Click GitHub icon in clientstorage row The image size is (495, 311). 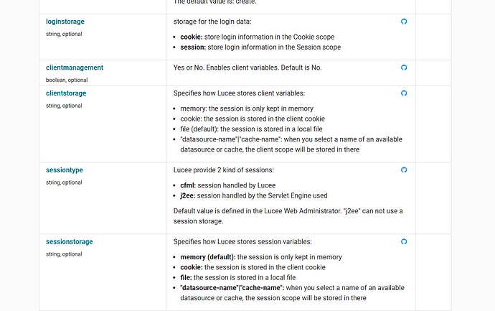pos(404,93)
